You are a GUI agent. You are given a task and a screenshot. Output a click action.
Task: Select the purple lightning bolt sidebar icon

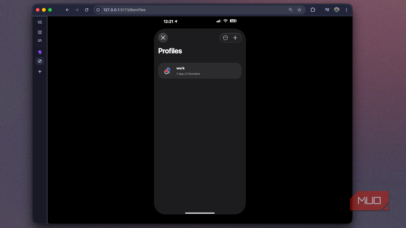tap(40, 52)
